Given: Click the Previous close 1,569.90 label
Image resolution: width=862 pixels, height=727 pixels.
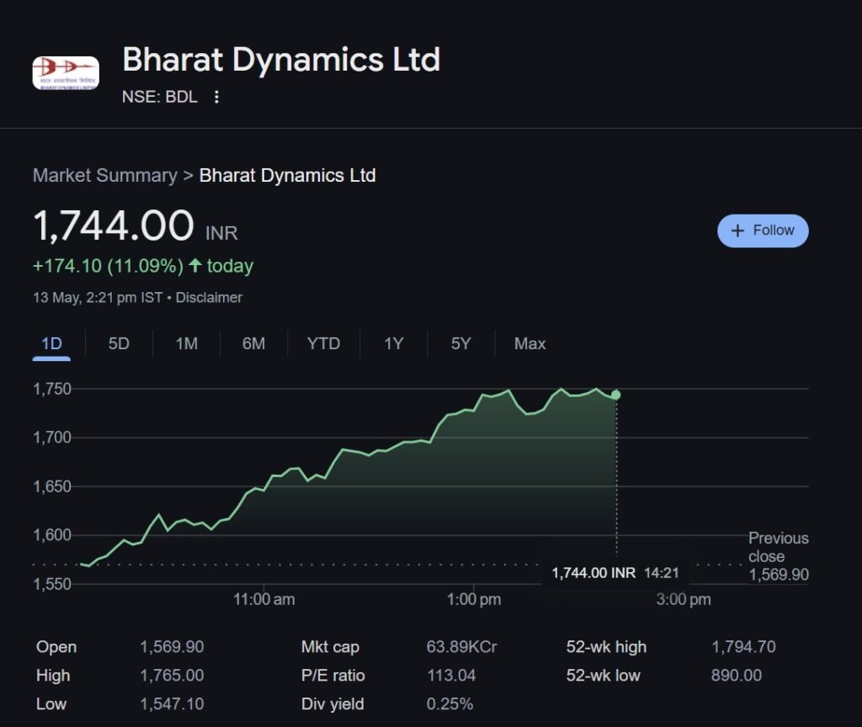Looking at the screenshot, I should pos(779,556).
